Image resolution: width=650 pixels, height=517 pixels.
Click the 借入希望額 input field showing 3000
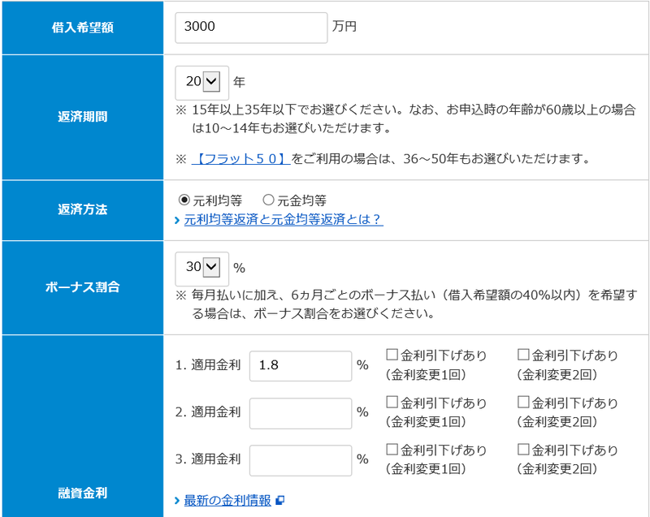coord(251,28)
